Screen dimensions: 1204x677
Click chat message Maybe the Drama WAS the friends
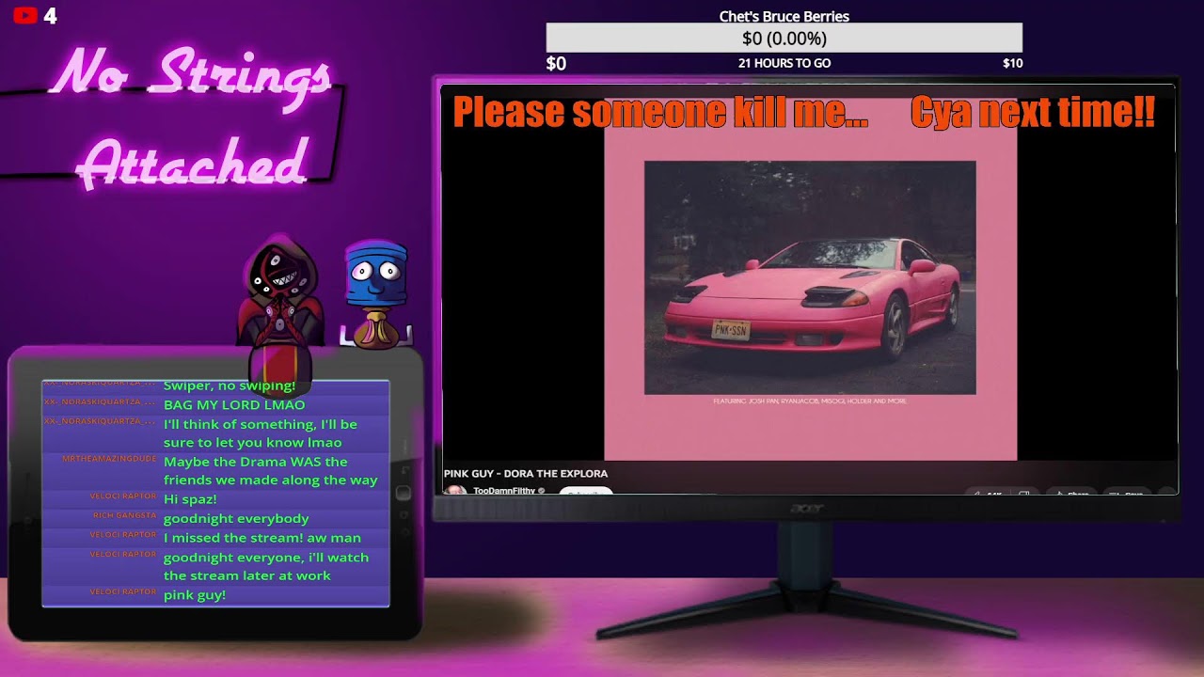click(271, 470)
